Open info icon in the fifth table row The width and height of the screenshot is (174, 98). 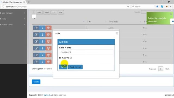click(42, 55)
